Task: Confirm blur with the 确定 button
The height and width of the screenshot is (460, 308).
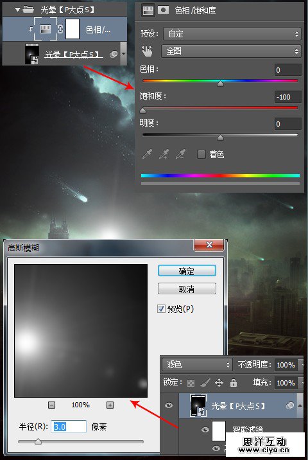Action: pos(187,270)
